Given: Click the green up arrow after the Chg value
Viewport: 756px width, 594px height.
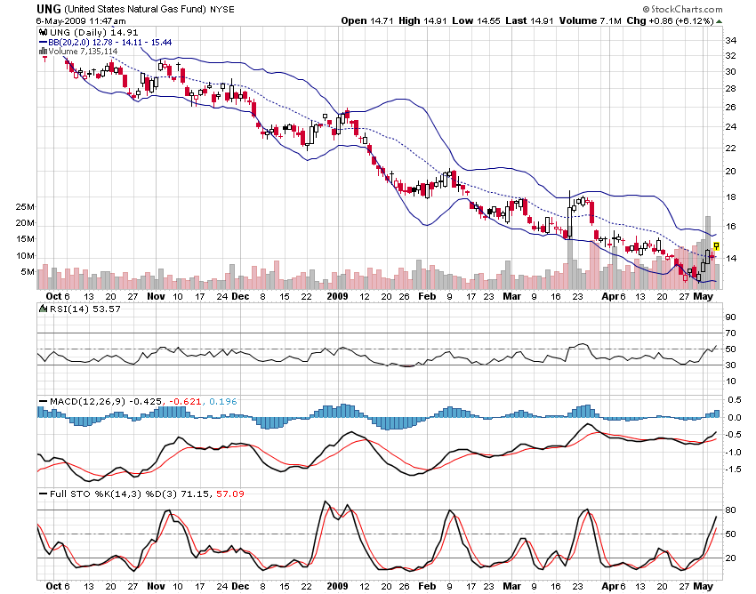Looking at the screenshot, I should (719, 21).
